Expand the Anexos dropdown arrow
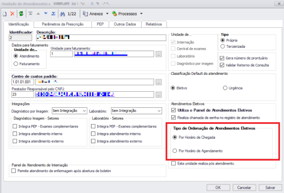 click(107, 14)
